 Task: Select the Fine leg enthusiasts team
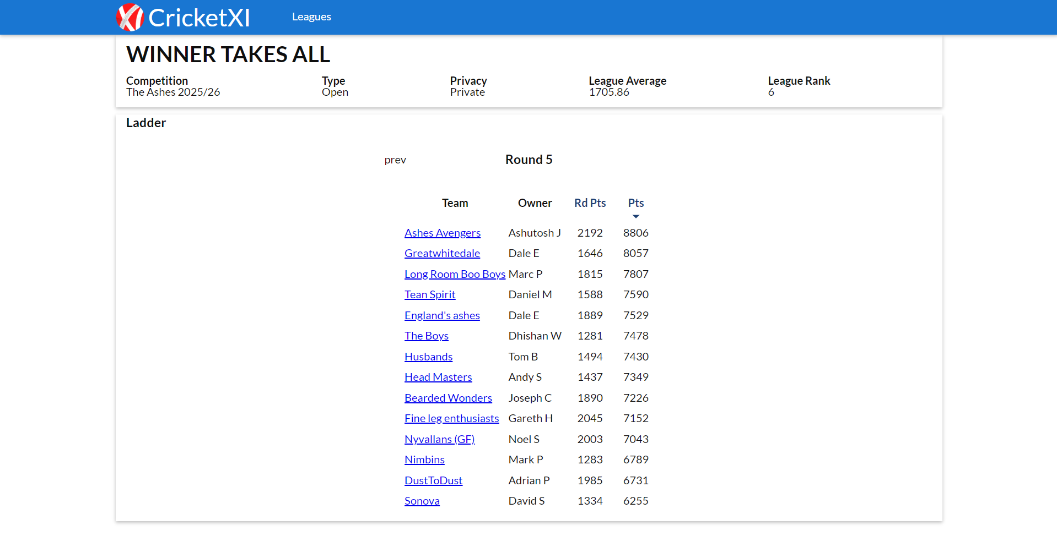pyautogui.click(x=451, y=418)
